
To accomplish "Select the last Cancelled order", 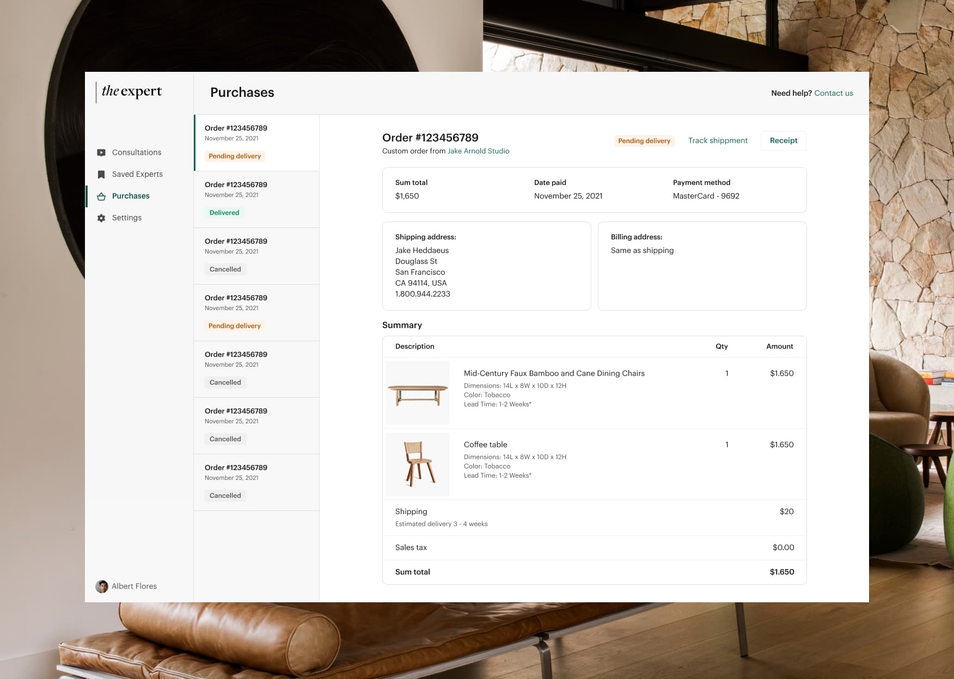I will click(256, 482).
